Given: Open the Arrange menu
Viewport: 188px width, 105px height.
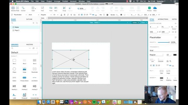Looking at the screenshot, I should [x=57, y=1].
